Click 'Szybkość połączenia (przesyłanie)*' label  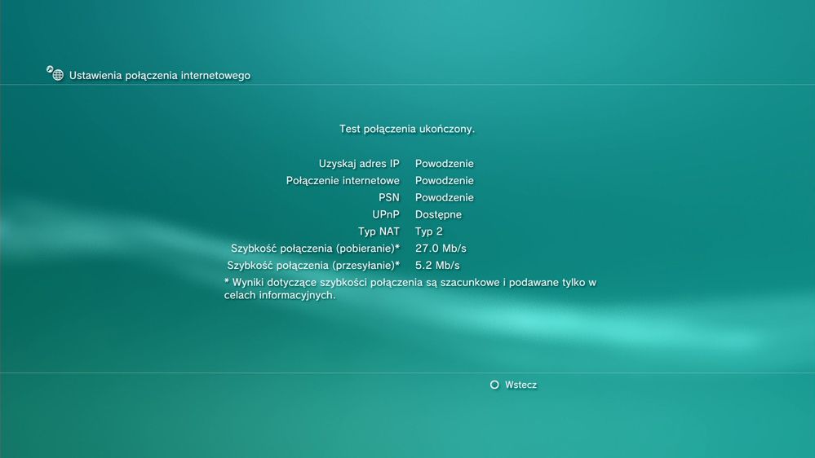(313, 266)
